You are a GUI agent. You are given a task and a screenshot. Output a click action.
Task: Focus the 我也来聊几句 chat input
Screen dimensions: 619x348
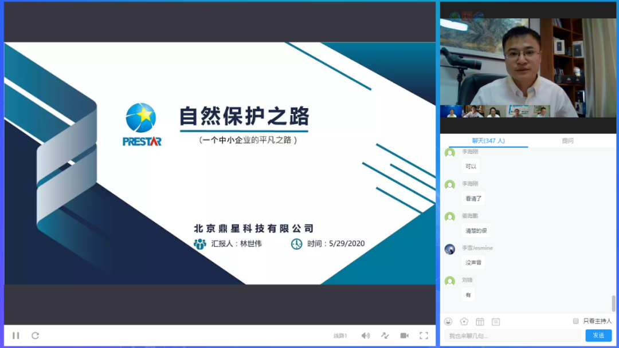[x=511, y=335]
